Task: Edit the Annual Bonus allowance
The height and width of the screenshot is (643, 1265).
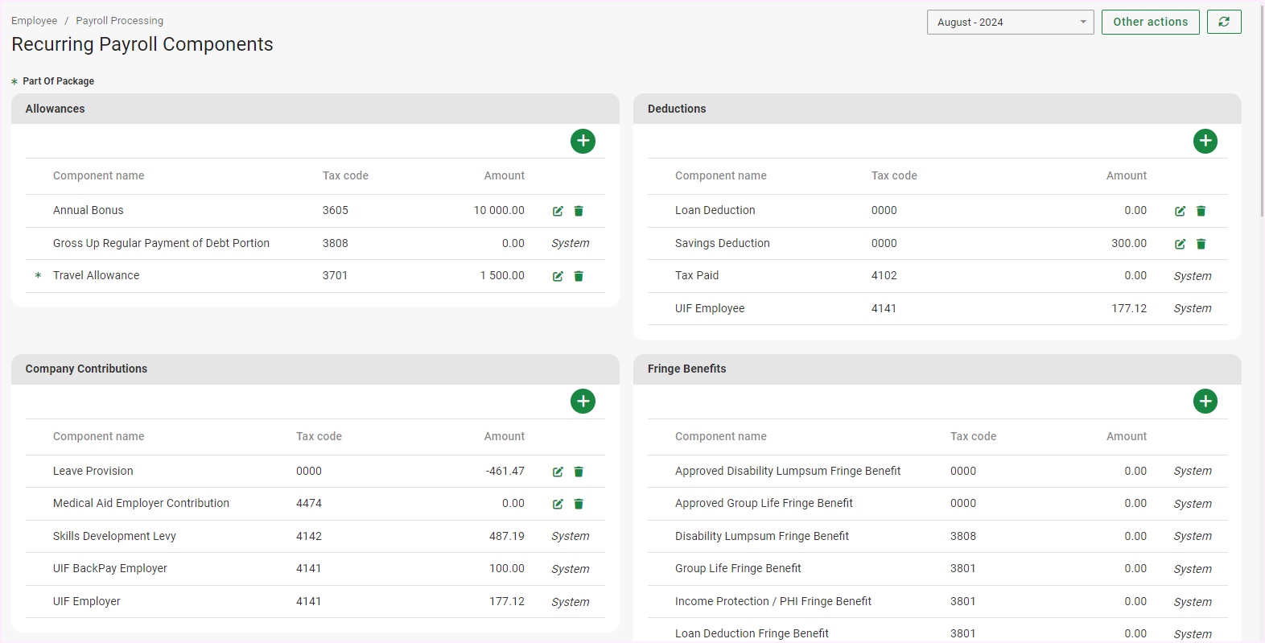Action: click(558, 211)
